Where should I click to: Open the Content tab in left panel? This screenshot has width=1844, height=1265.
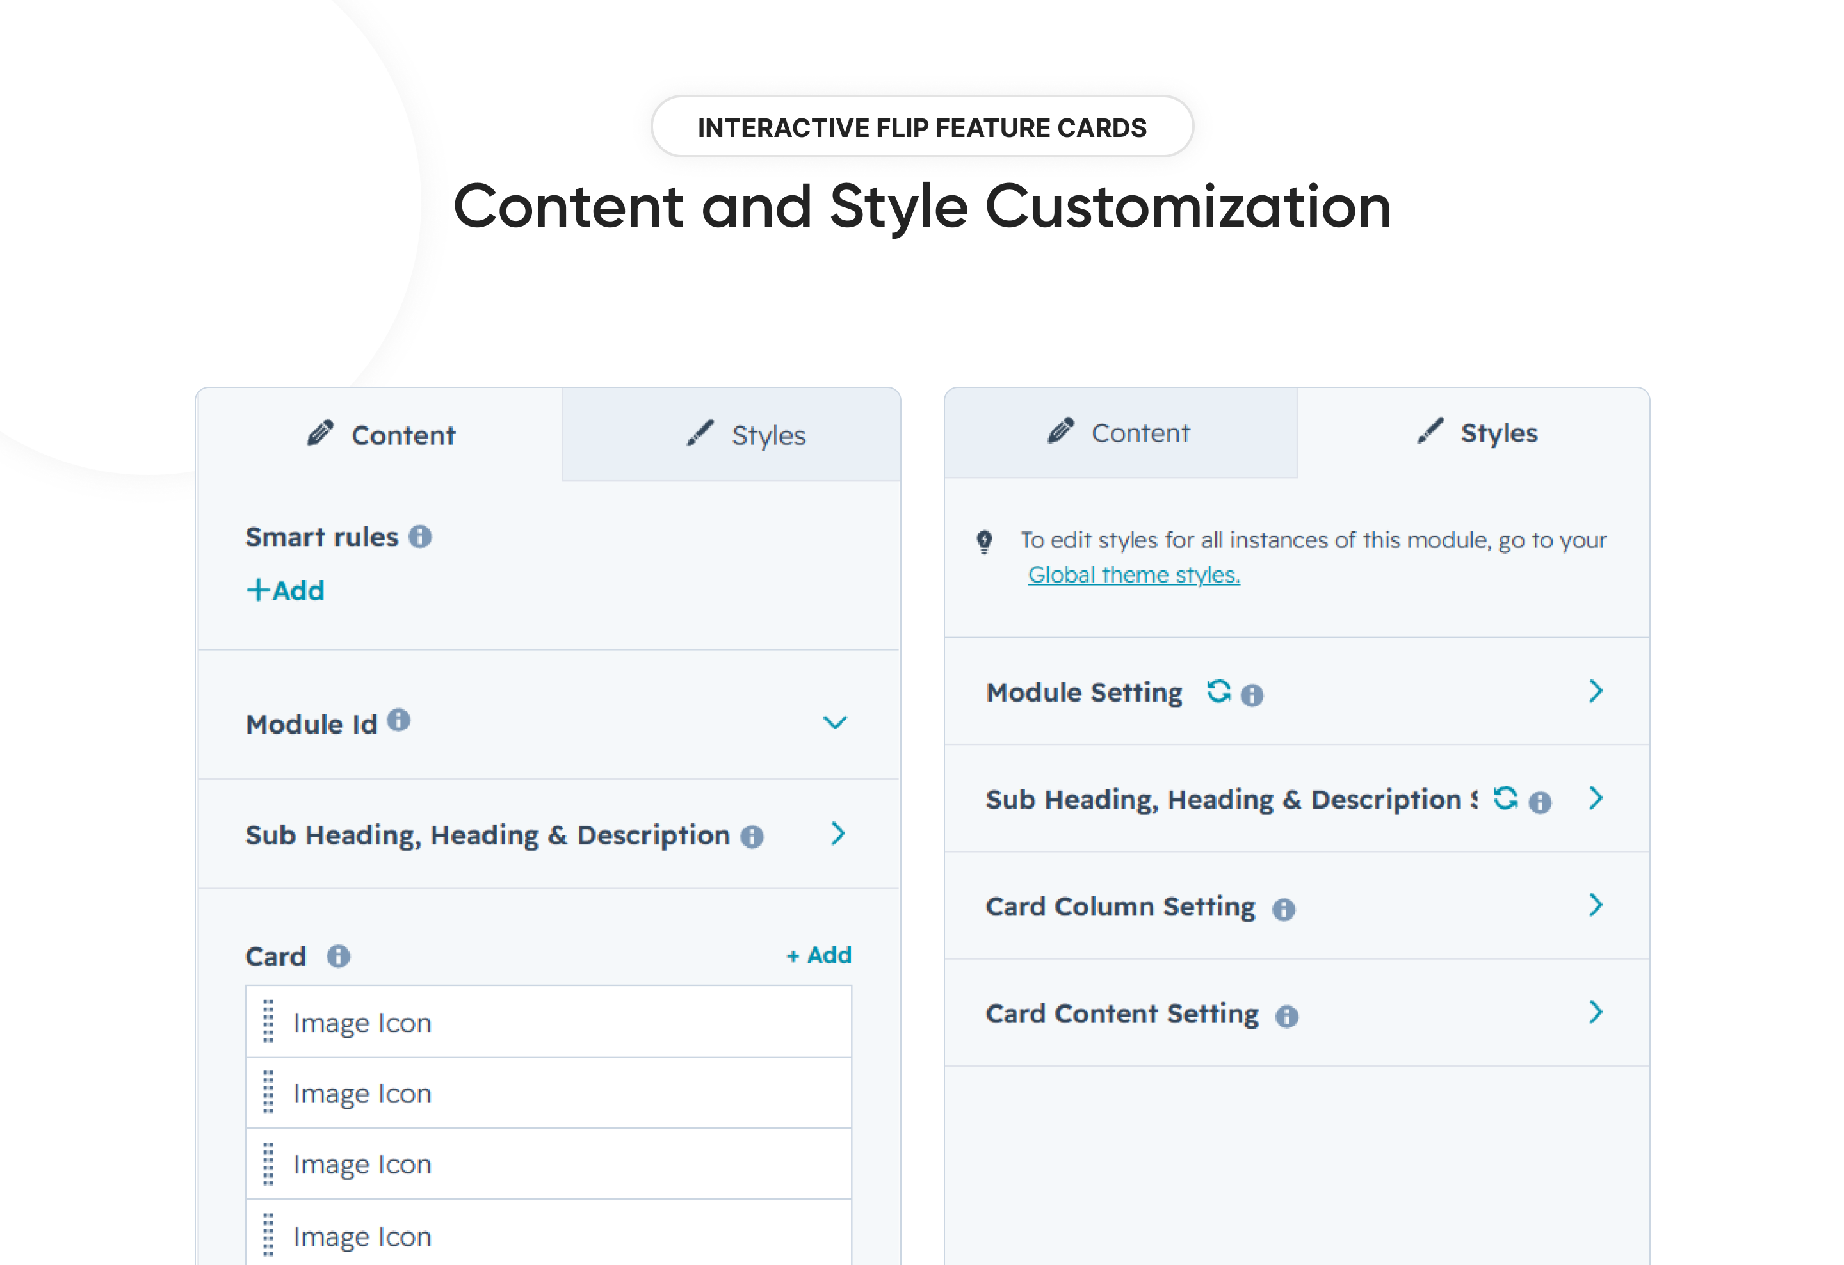pos(381,435)
